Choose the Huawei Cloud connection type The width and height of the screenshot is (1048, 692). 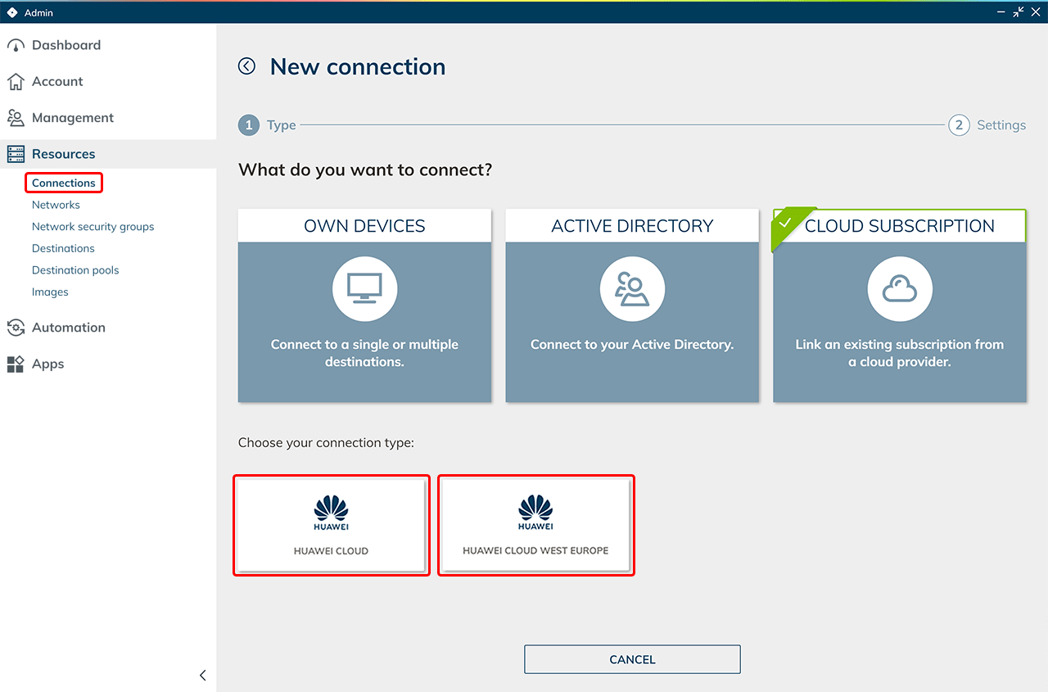point(331,525)
